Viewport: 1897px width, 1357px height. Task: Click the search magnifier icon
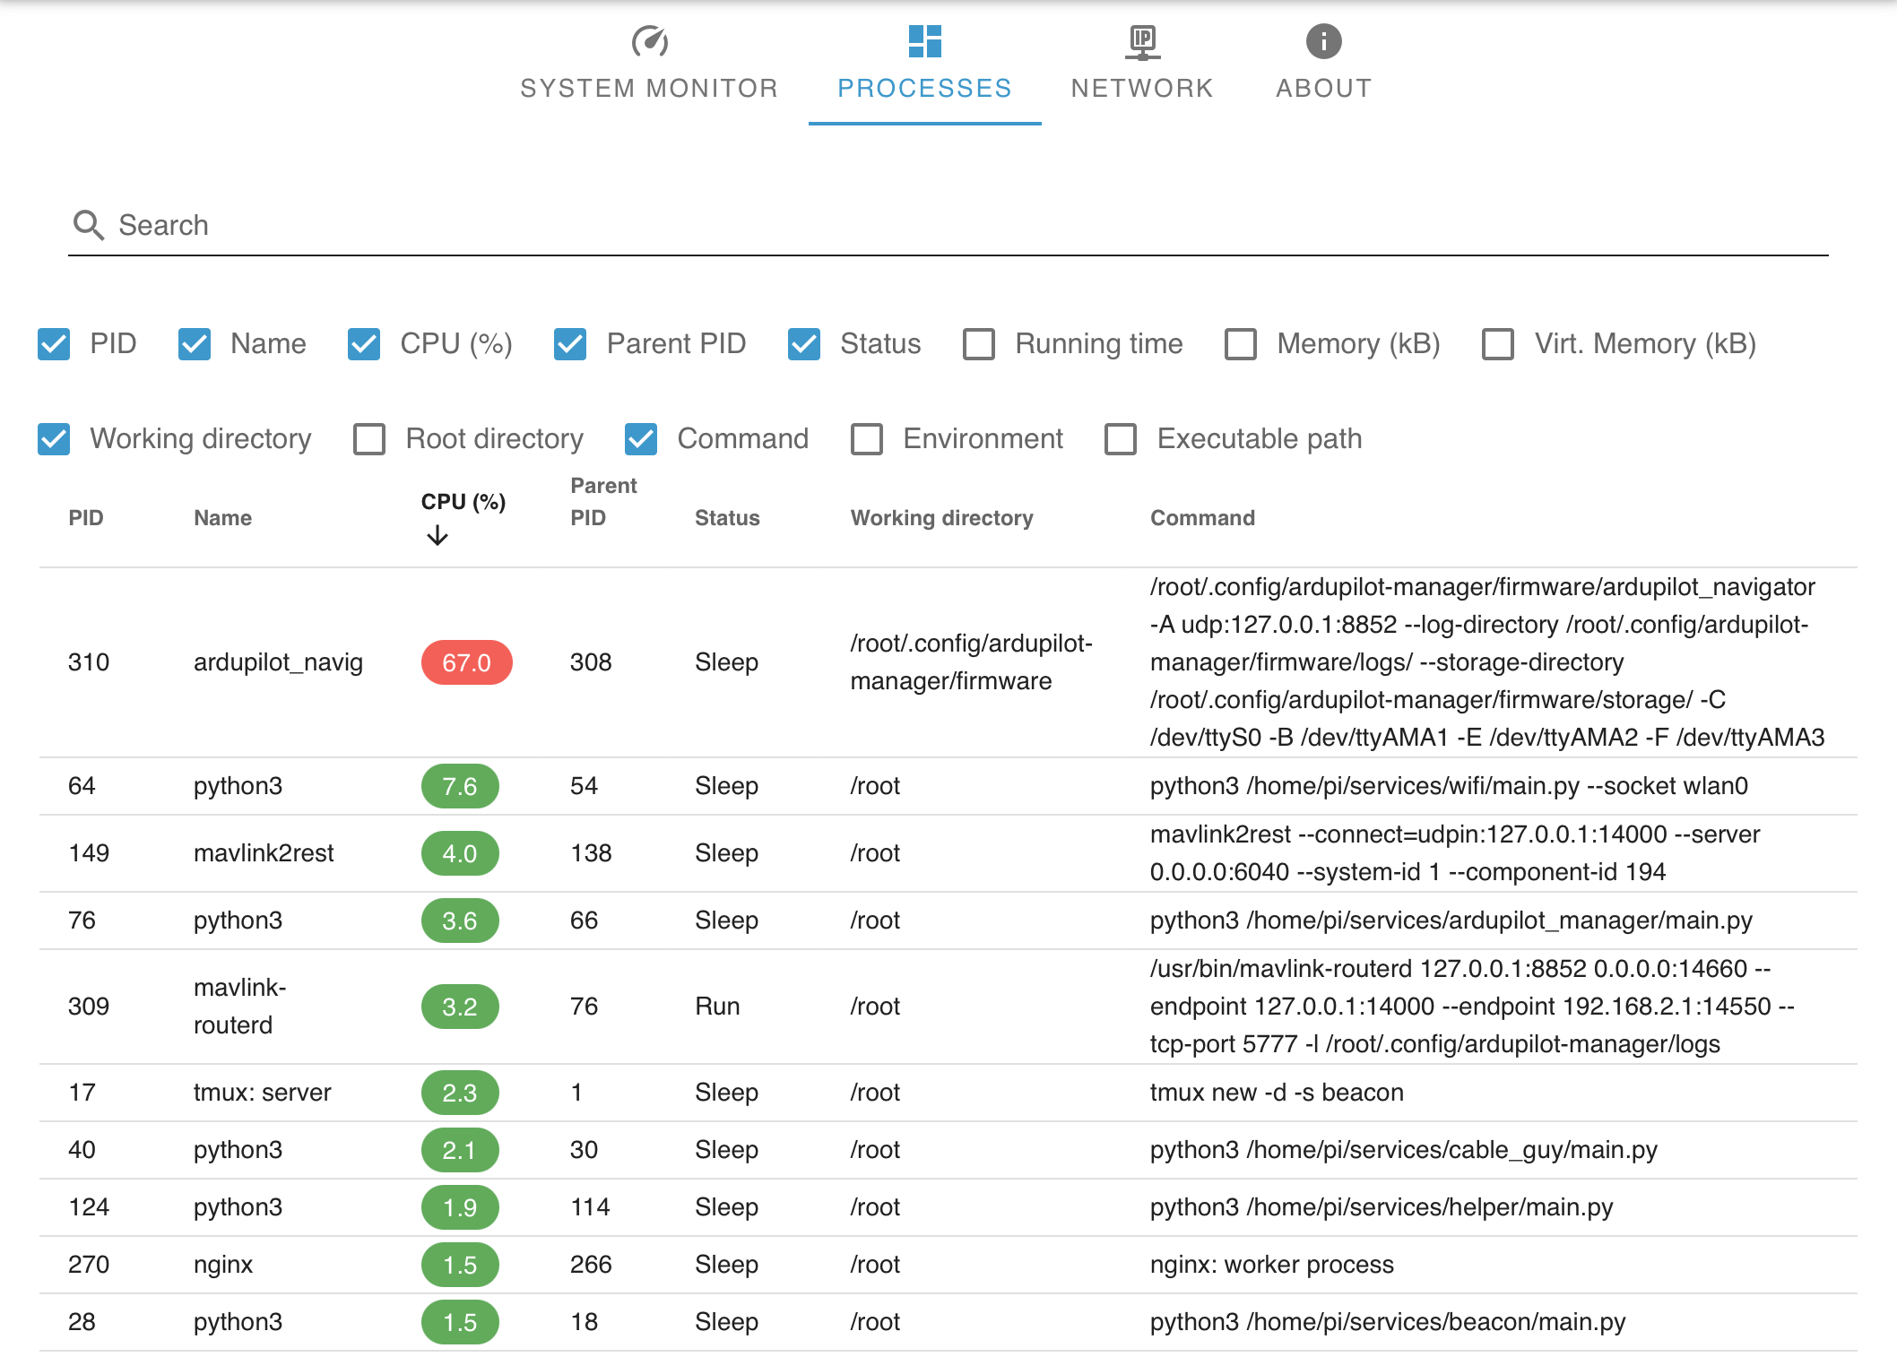point(88,225)
